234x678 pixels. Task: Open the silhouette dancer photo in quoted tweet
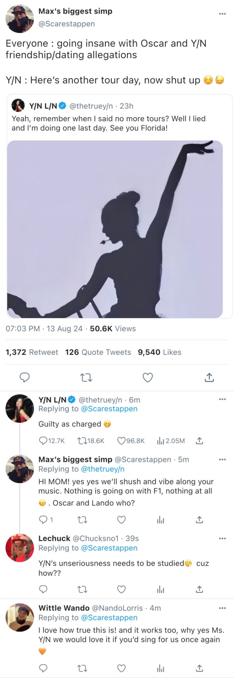coord(115,229)
